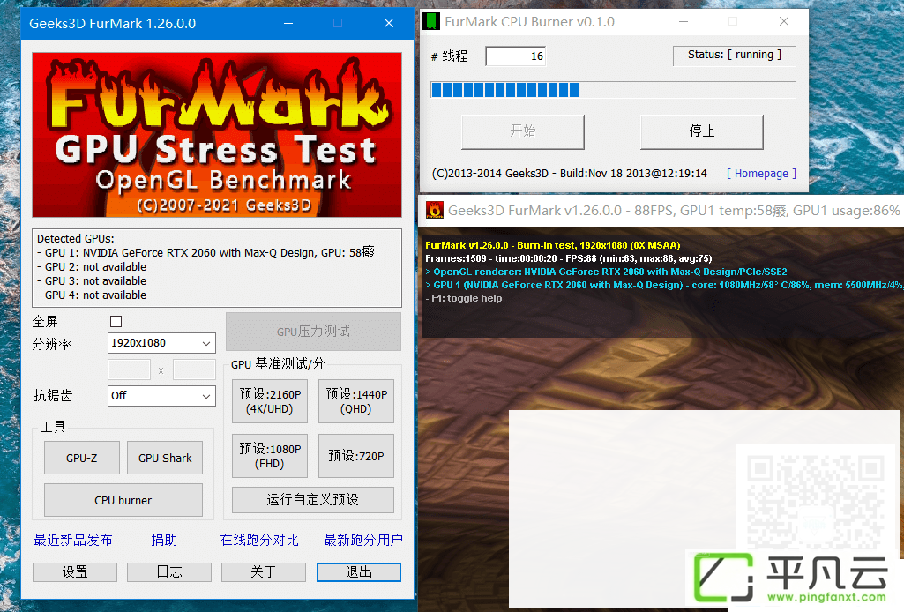Click the CPU Burner green app icon
The height and width of the screenshot is (612, 904).
point(431,21)
